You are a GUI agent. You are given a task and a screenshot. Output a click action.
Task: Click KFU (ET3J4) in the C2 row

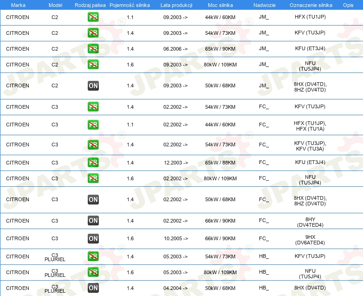[x=310, y=48]
